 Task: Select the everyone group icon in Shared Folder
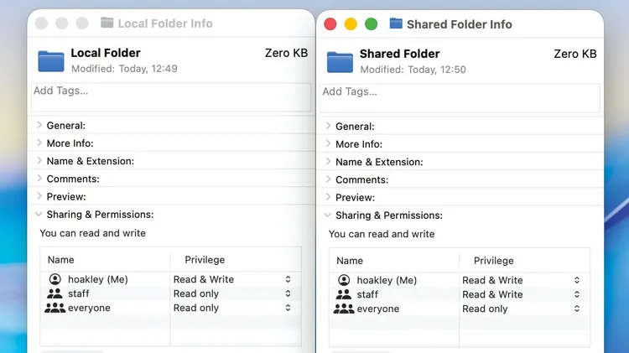point(344,309)
